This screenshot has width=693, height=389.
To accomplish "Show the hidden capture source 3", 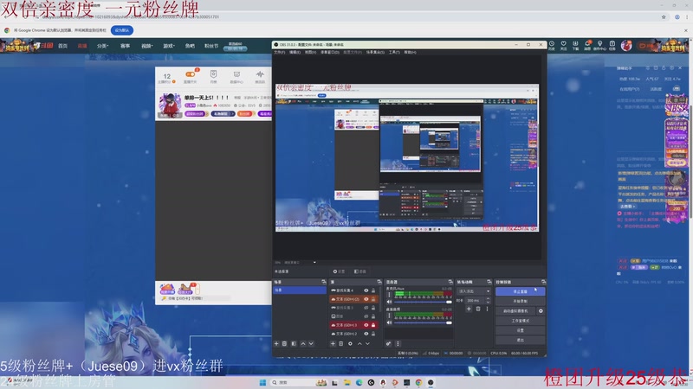I will point(366,308).
